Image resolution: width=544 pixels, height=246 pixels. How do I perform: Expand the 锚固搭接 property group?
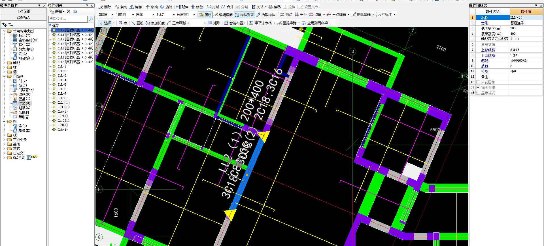coord(478,88)
